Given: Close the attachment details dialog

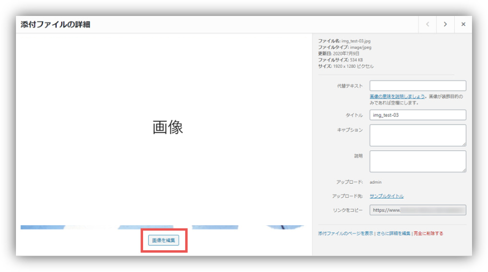Looking at the screenshot, I should [463, 24].
